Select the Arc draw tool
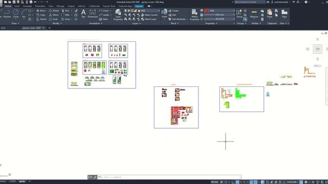Viewport: 328px width, 184px height. (24, 14)
